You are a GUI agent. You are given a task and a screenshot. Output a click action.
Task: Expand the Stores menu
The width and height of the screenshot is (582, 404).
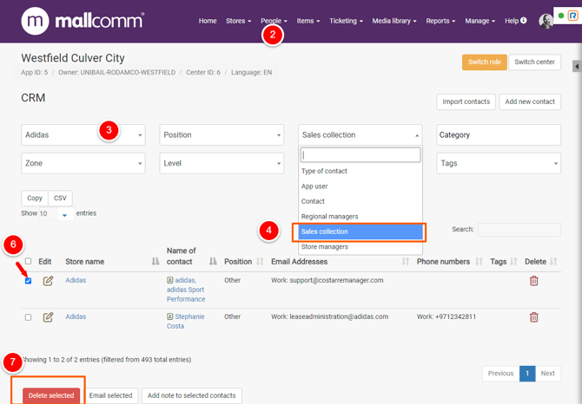click(238, 21)
